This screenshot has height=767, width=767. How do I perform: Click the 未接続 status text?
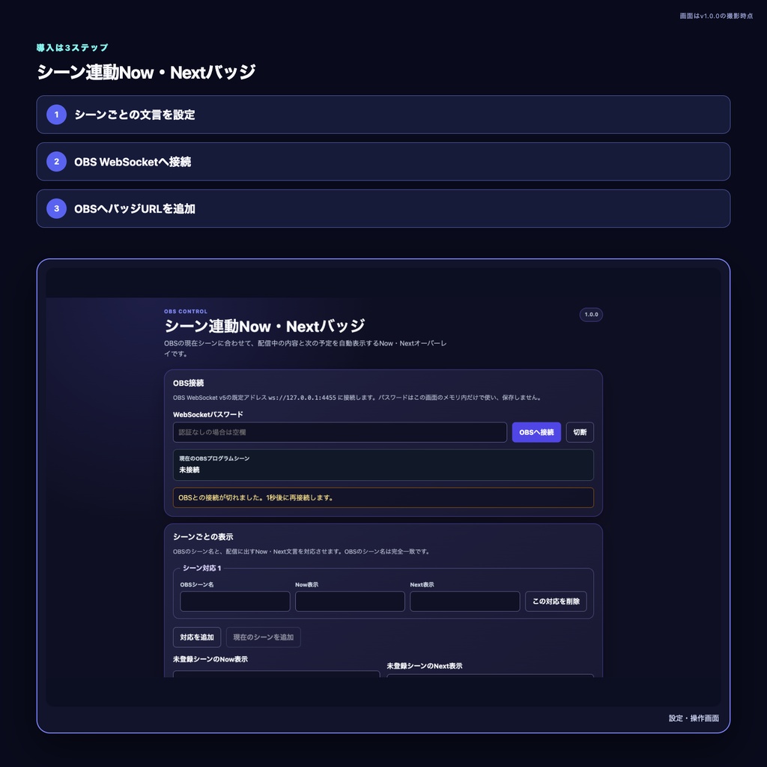pyautogui.click(x=190, y=470)
